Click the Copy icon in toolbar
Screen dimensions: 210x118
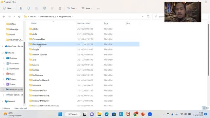click(29, 8)
